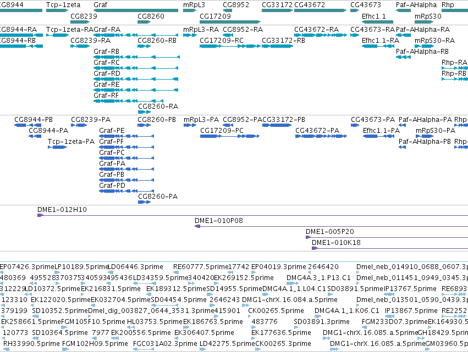The image size is (468, 352).
Task: Open the DMG4A.3_1.P13.C1 EST label
Action: [x=318, y=277]
